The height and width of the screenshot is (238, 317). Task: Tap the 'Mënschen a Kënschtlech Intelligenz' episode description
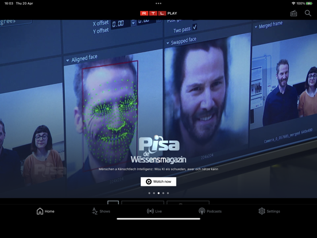pyautogui.click(x=158, y=169)
